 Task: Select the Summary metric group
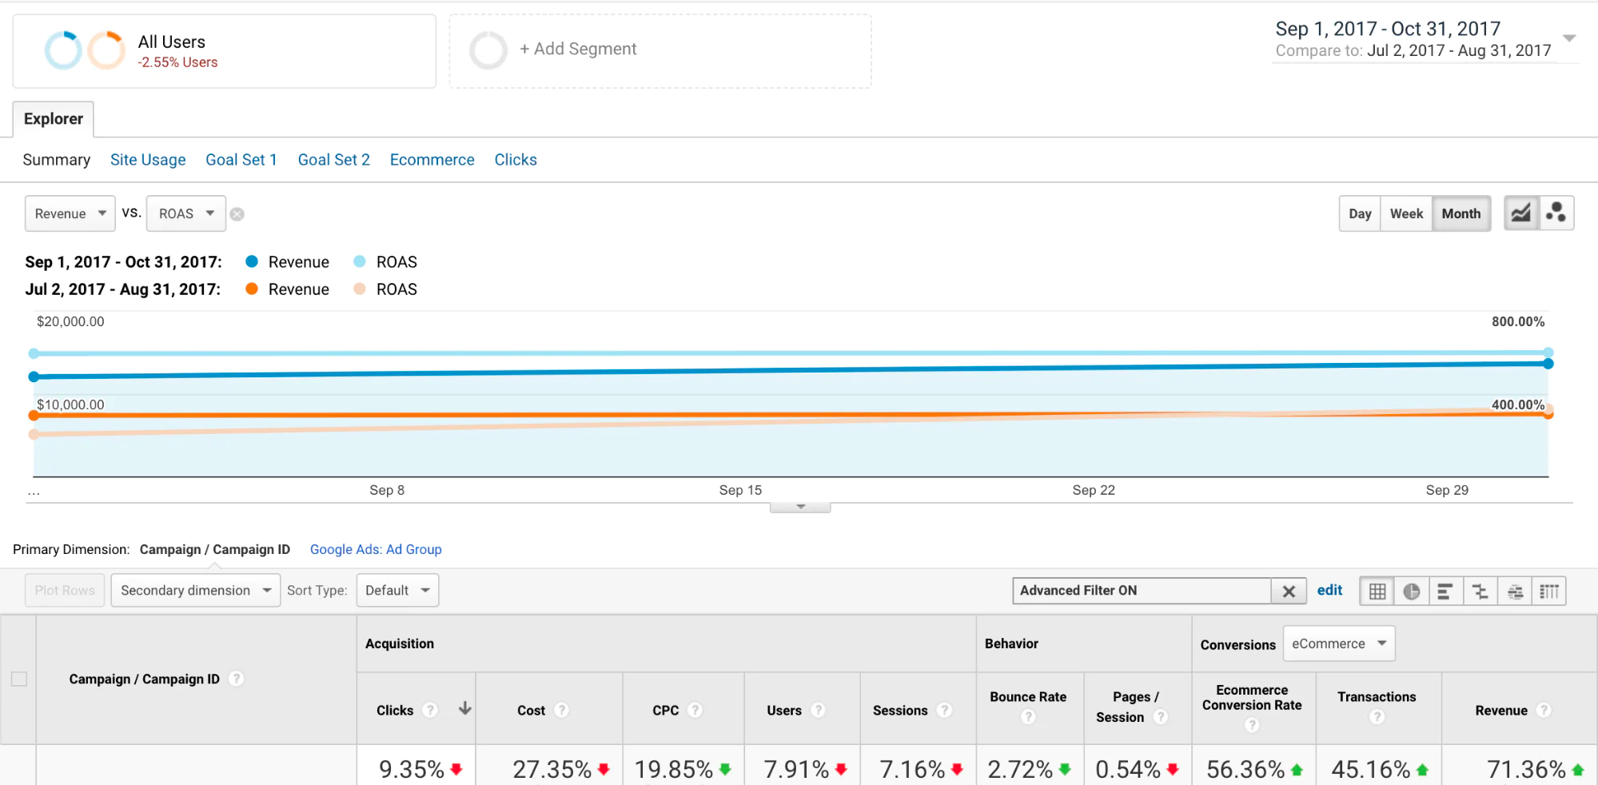pos(57,160)
